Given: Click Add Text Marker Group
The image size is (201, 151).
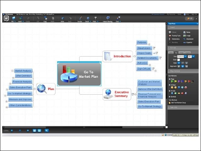Looking at the screenshot, I should [177, 103].
